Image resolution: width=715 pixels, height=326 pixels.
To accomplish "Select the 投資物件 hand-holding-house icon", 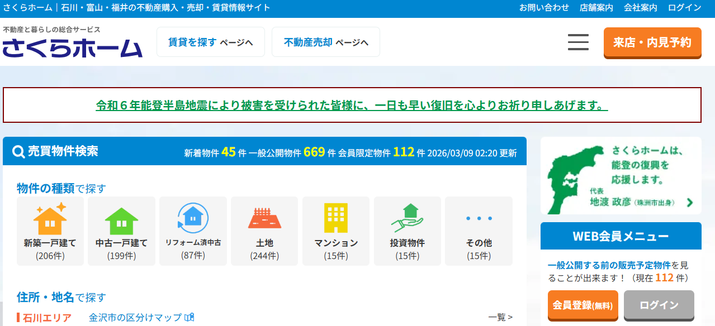I will pos(407,218).
